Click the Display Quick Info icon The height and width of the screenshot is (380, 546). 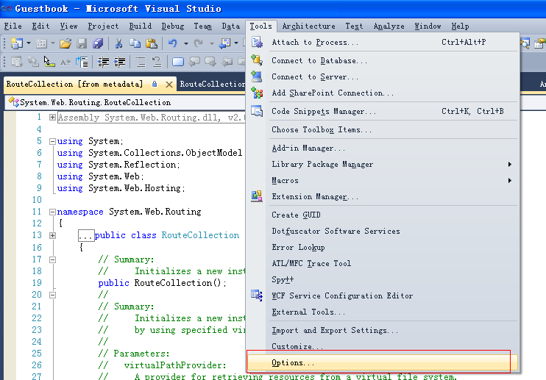pos(49,62)
